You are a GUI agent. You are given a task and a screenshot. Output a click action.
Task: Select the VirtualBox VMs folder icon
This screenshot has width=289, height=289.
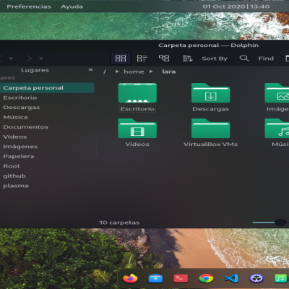click(211, 128)
